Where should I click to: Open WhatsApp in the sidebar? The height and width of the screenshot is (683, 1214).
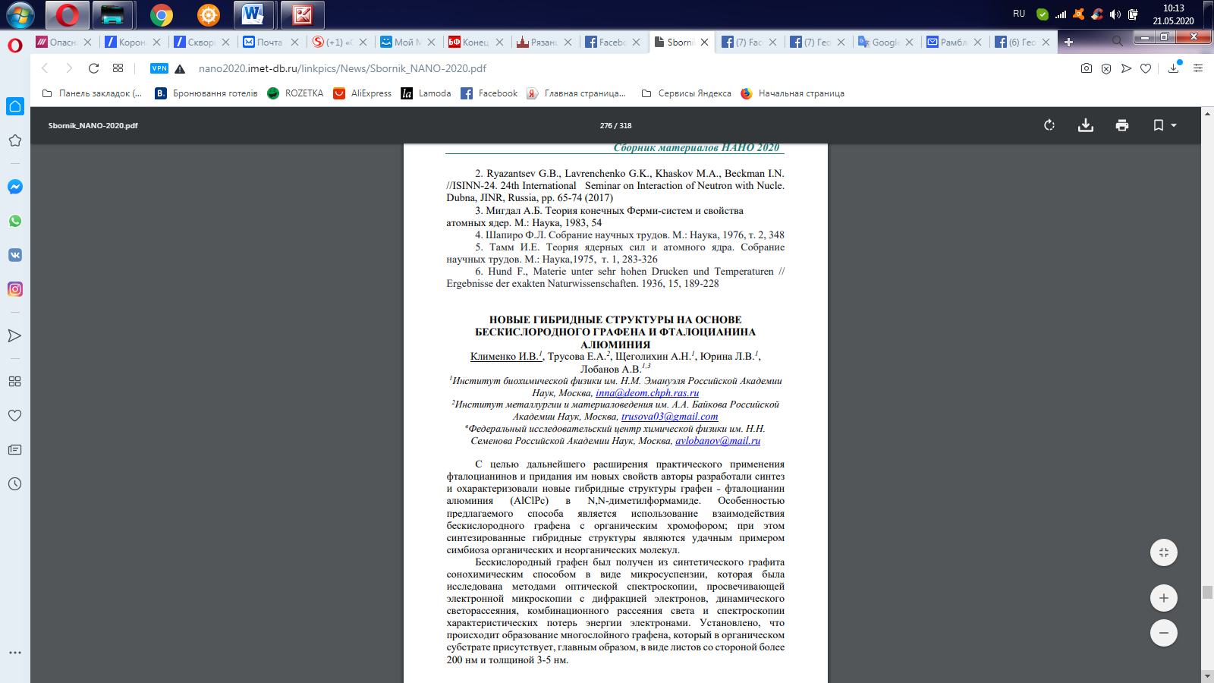pos(15,221)
